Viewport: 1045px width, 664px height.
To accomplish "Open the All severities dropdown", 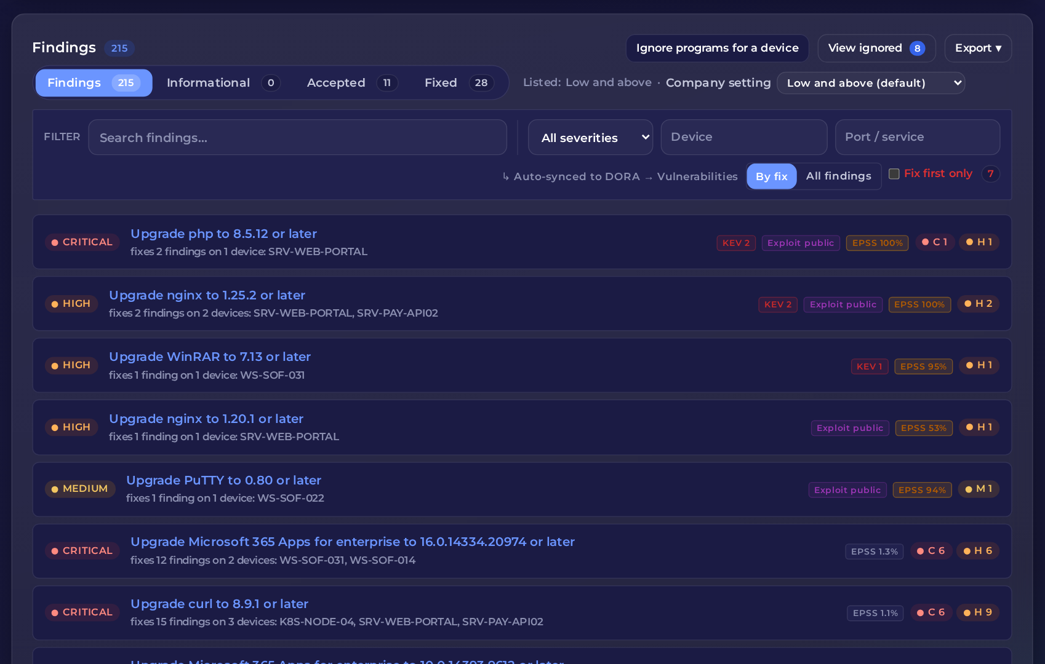I will click(591, 138).
